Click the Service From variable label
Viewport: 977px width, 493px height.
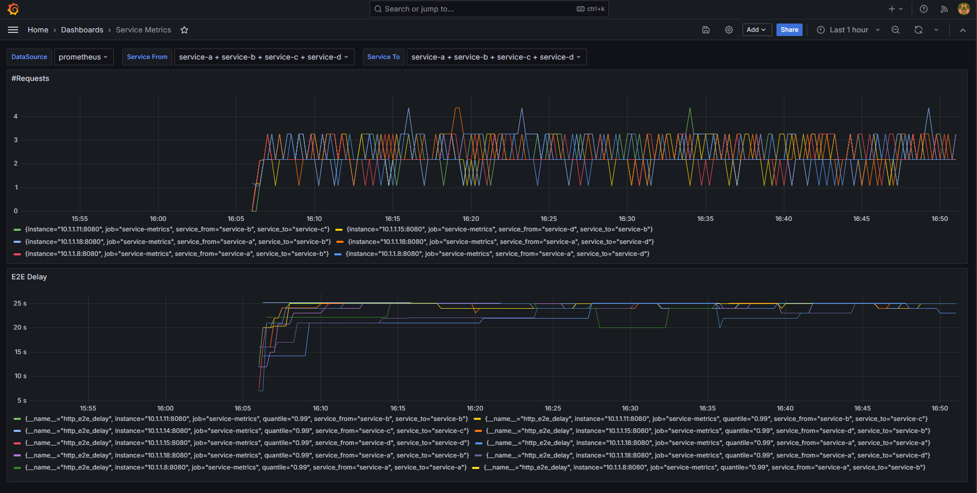[147, 57]
